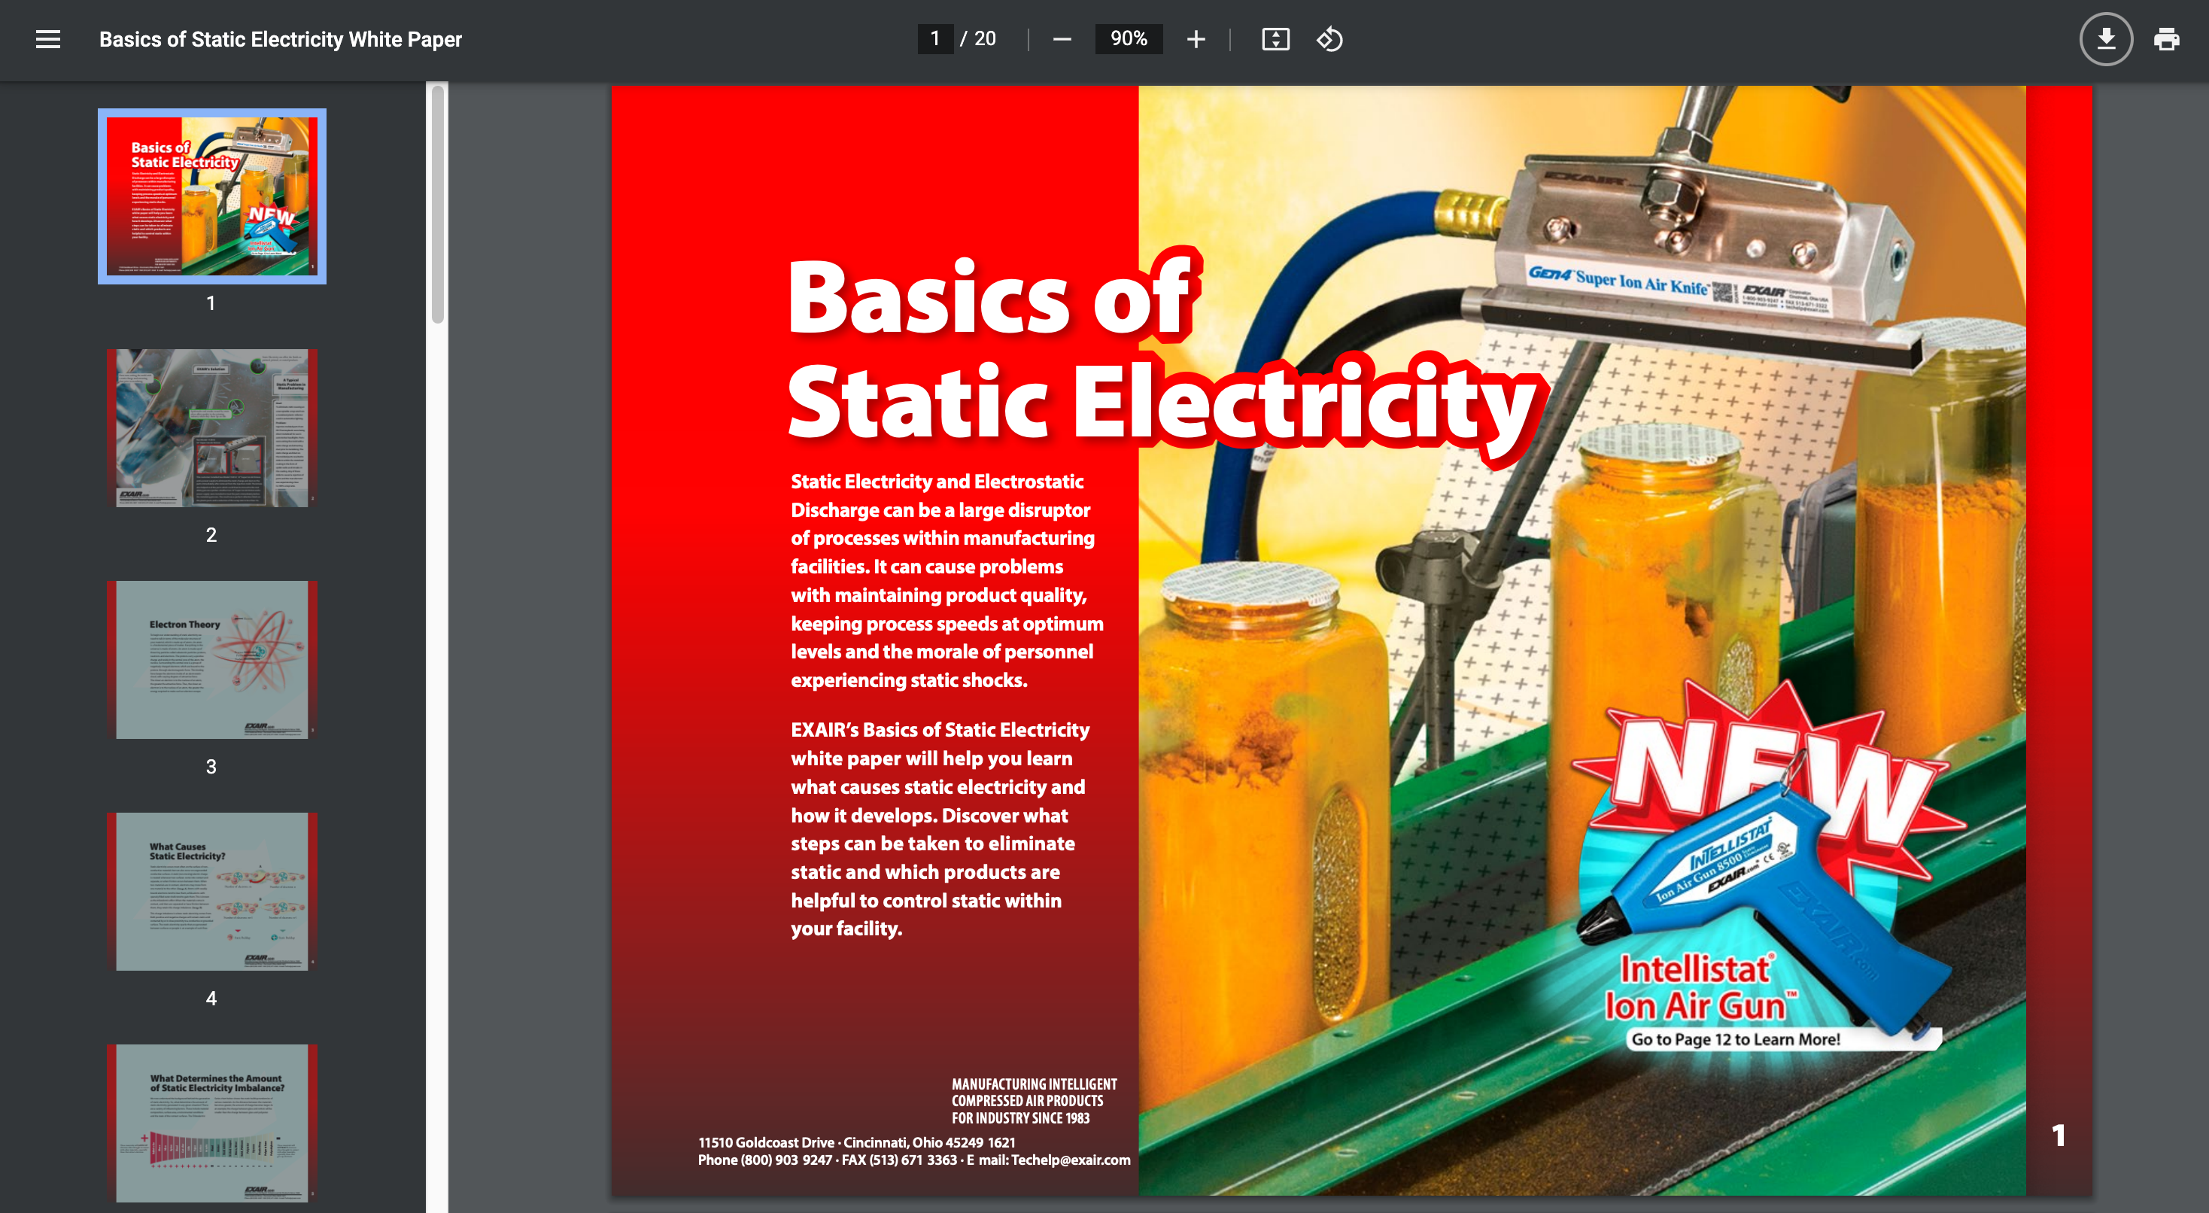
Task: Click the thumbnail sidebar scrollbar
Action: [x=437, y=203]
